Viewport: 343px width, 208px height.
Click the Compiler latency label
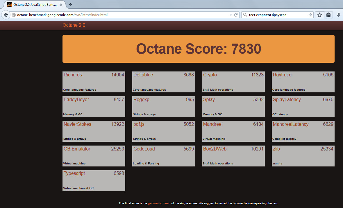pos(284,139)
